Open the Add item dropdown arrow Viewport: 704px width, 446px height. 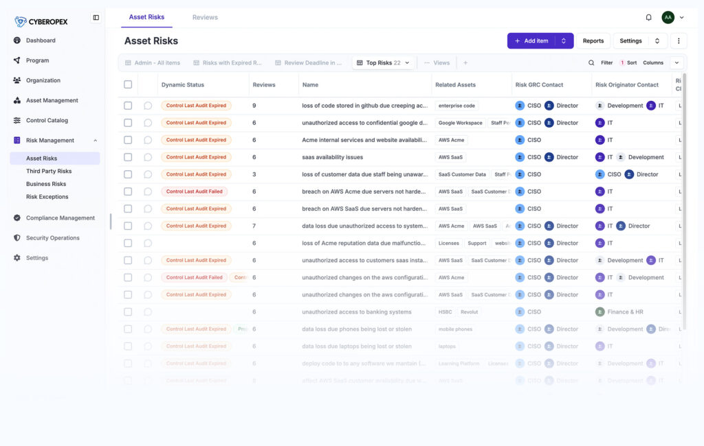click(x=564, y=40)
